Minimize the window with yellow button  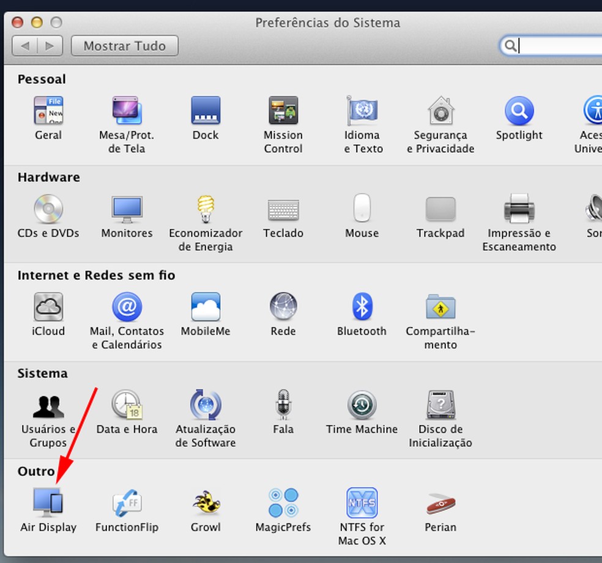click(37, 23)
